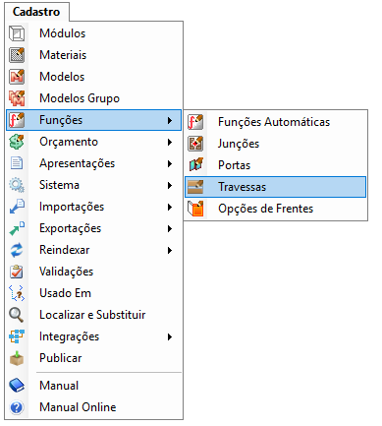Click the Localizar e Substituir magnifier icon
The height and width of the screenshot is (426, 382).
[x=17, y=315]
